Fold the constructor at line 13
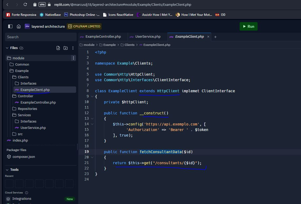 click(92, 119)
